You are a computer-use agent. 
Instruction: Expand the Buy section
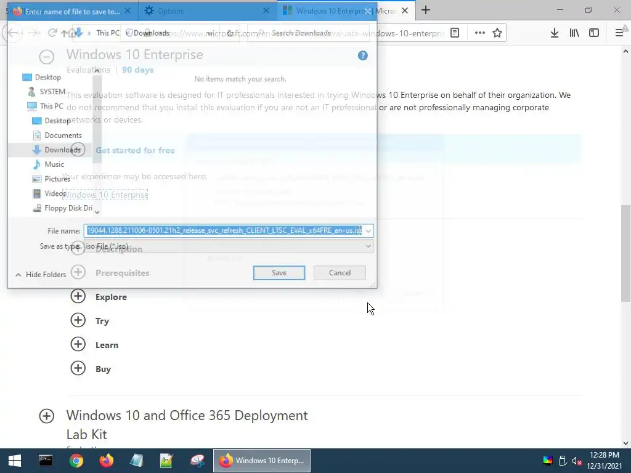pyautogui.click(x=78, y=368)
